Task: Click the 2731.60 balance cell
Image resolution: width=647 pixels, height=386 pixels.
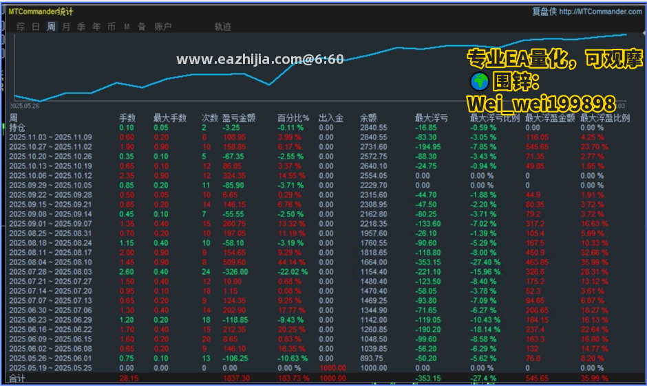Action: [374, 147]
